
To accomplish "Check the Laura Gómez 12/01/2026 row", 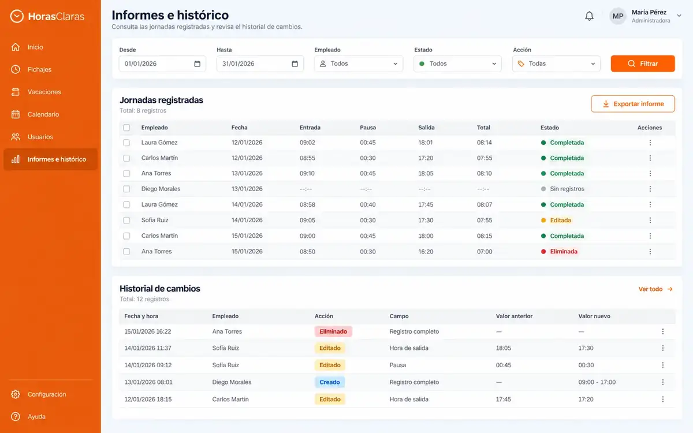I will 126,143.
